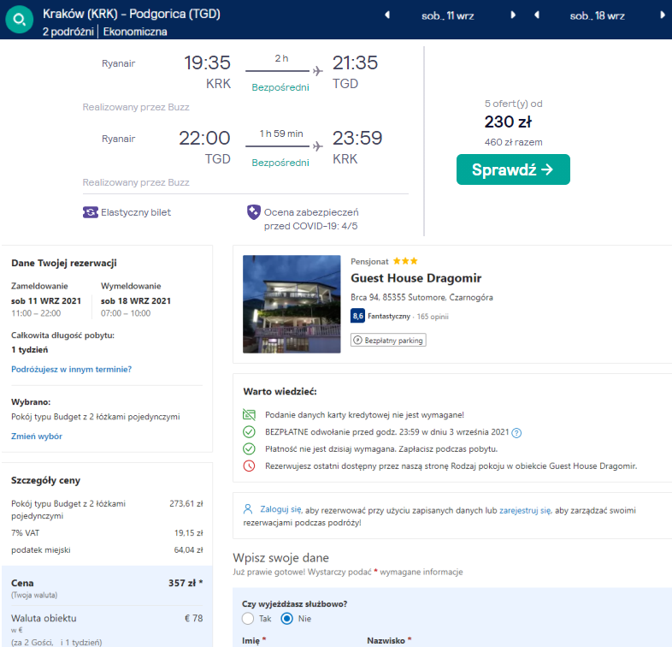Click the user profile icon near Zaloguj się

pyautogui.click(x=248, y=509)
